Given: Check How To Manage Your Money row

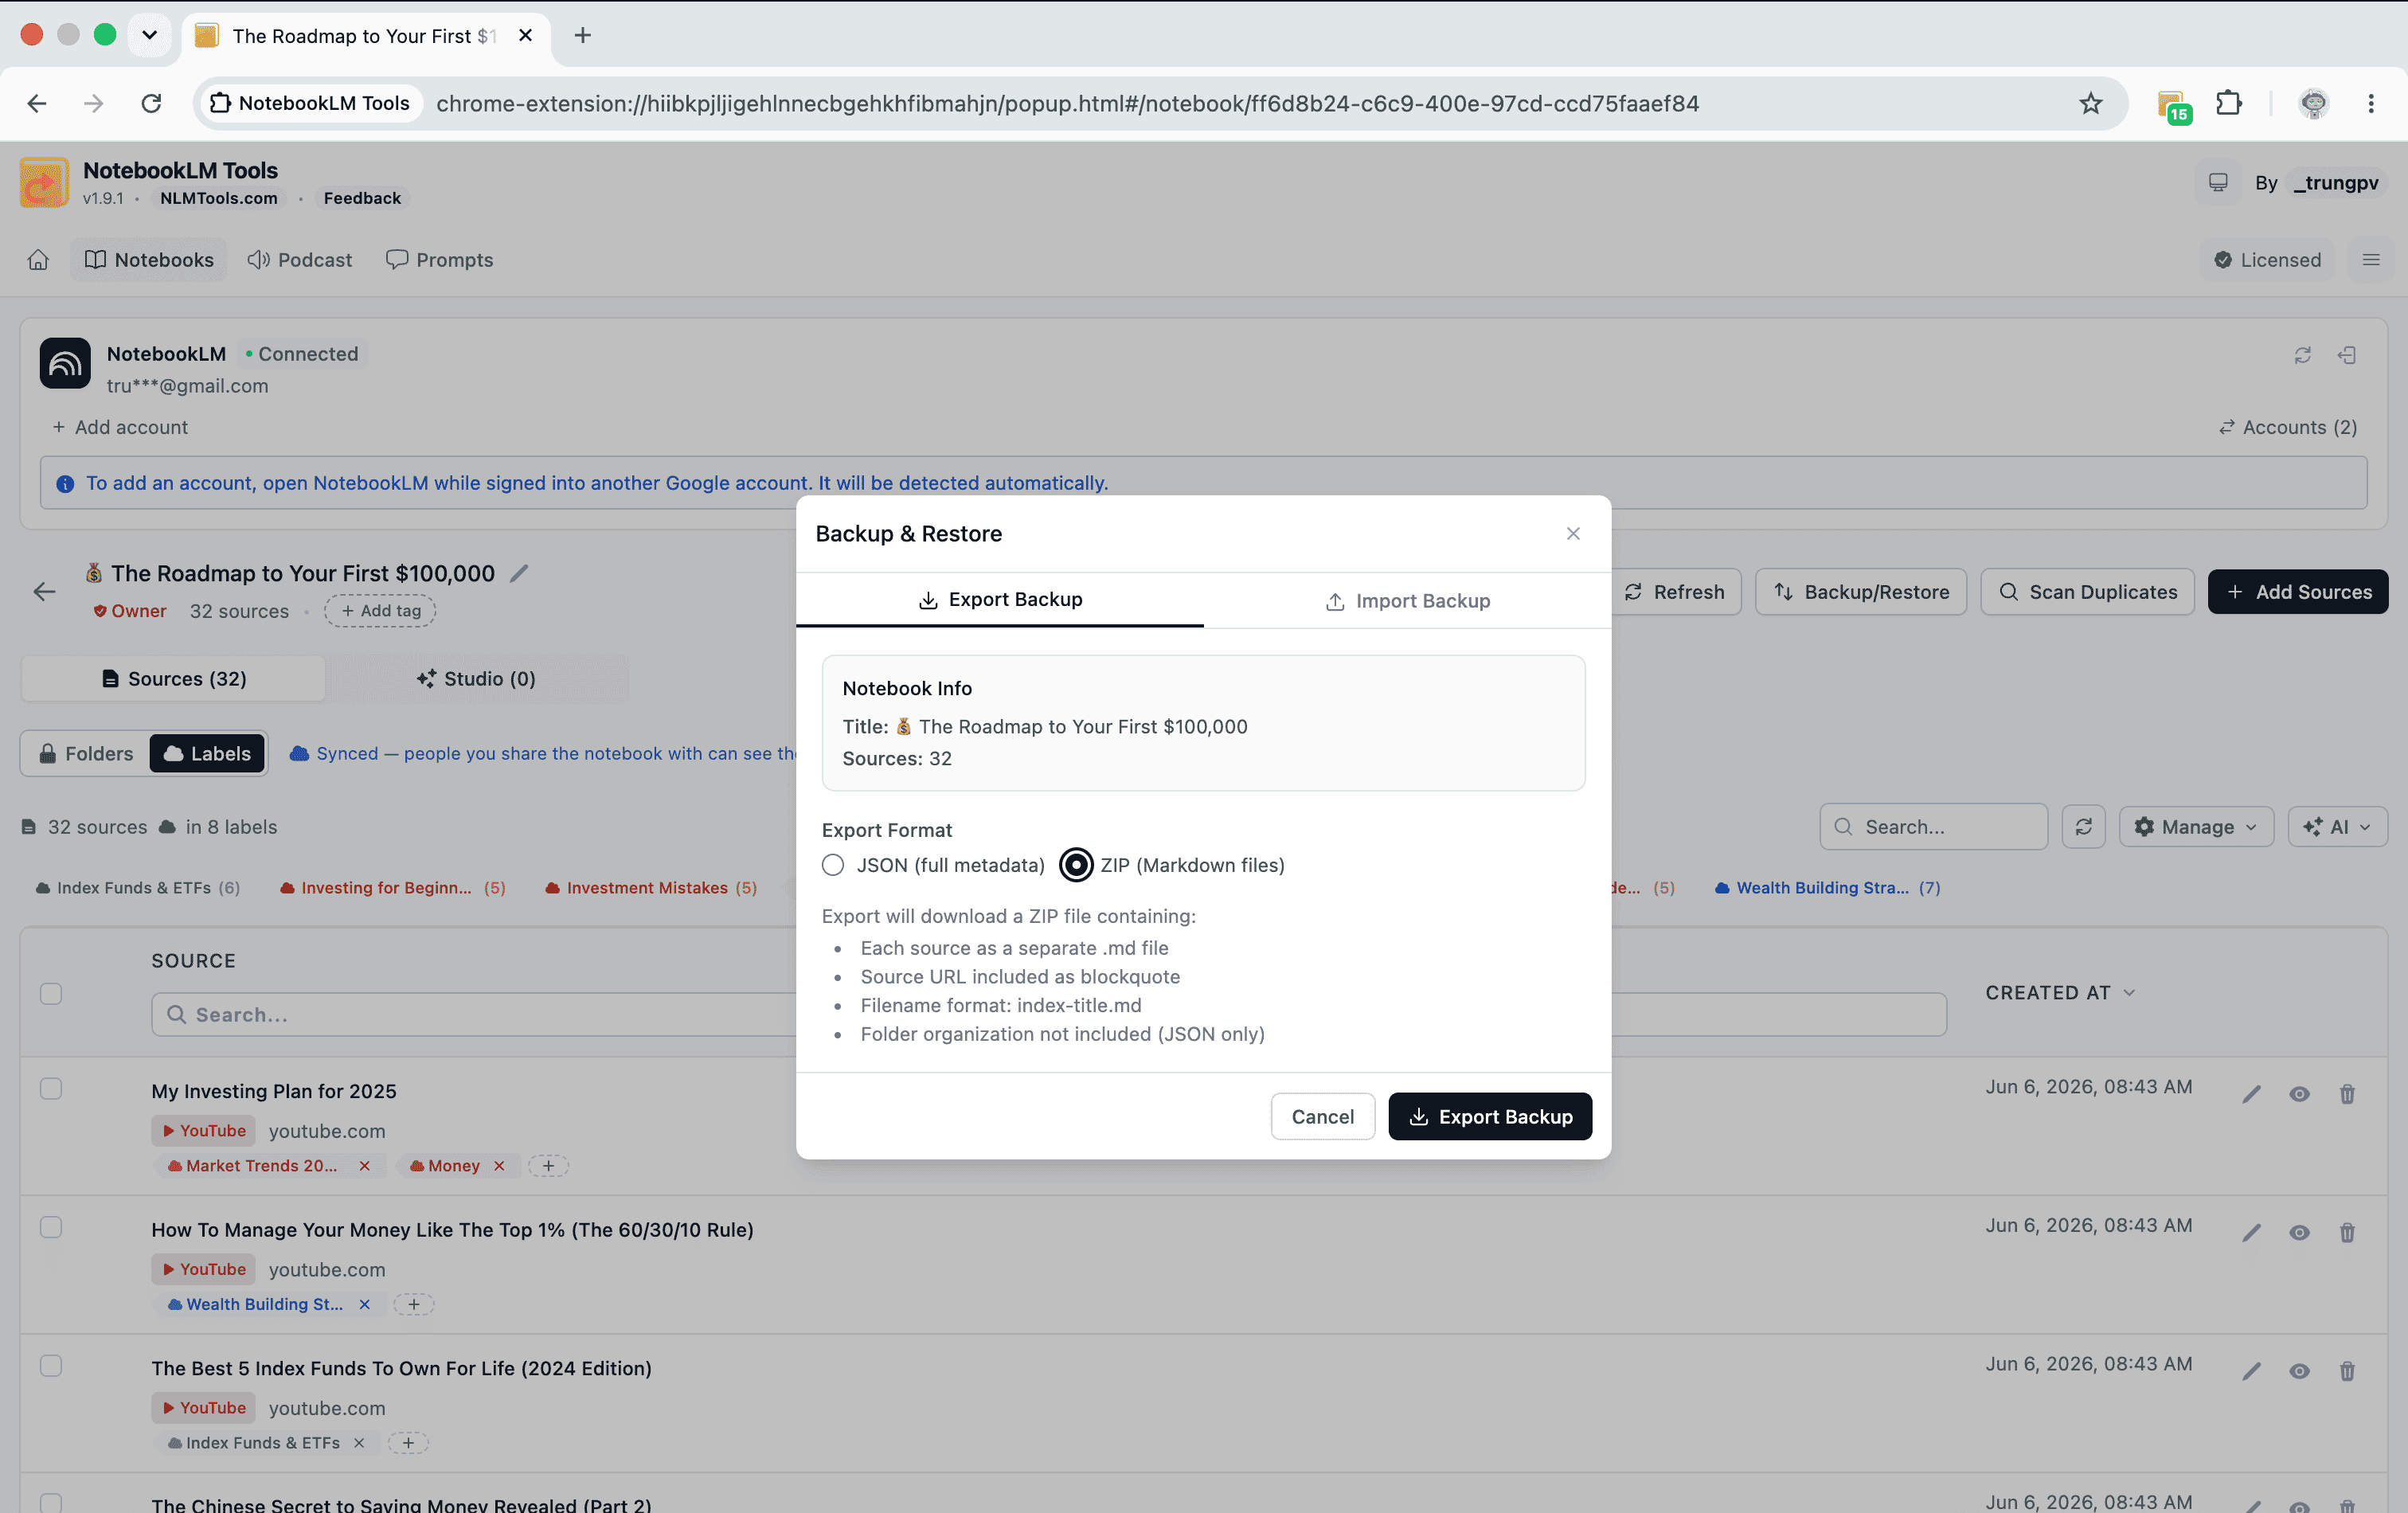Looking at the screenshot, I should [51, 1227].
